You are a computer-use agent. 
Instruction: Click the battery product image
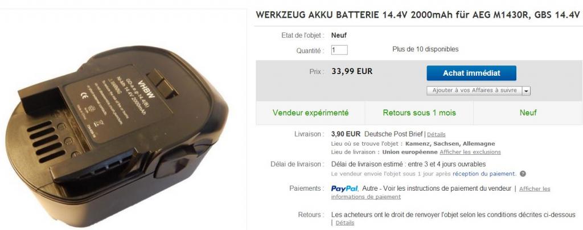(116, 135)
